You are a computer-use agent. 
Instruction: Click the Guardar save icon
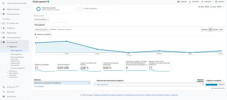click(x=178, y=2)
